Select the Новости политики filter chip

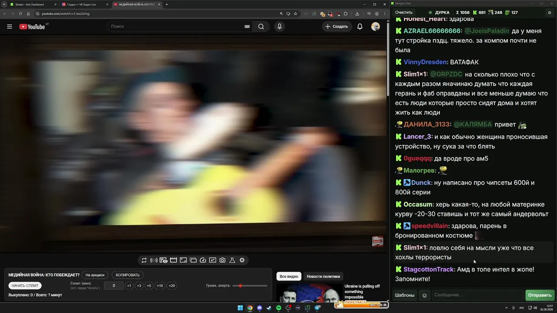pos(323,276)
